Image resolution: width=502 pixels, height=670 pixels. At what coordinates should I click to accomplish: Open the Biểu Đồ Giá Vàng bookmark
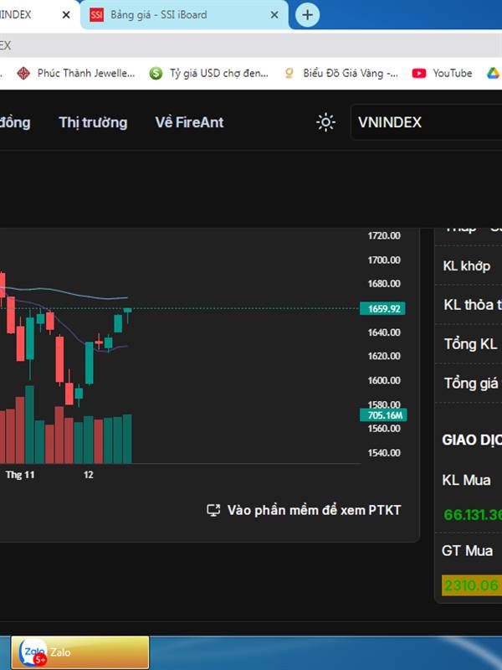point(341,74)
